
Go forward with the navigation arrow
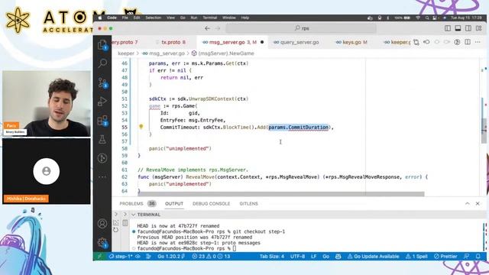218,28
